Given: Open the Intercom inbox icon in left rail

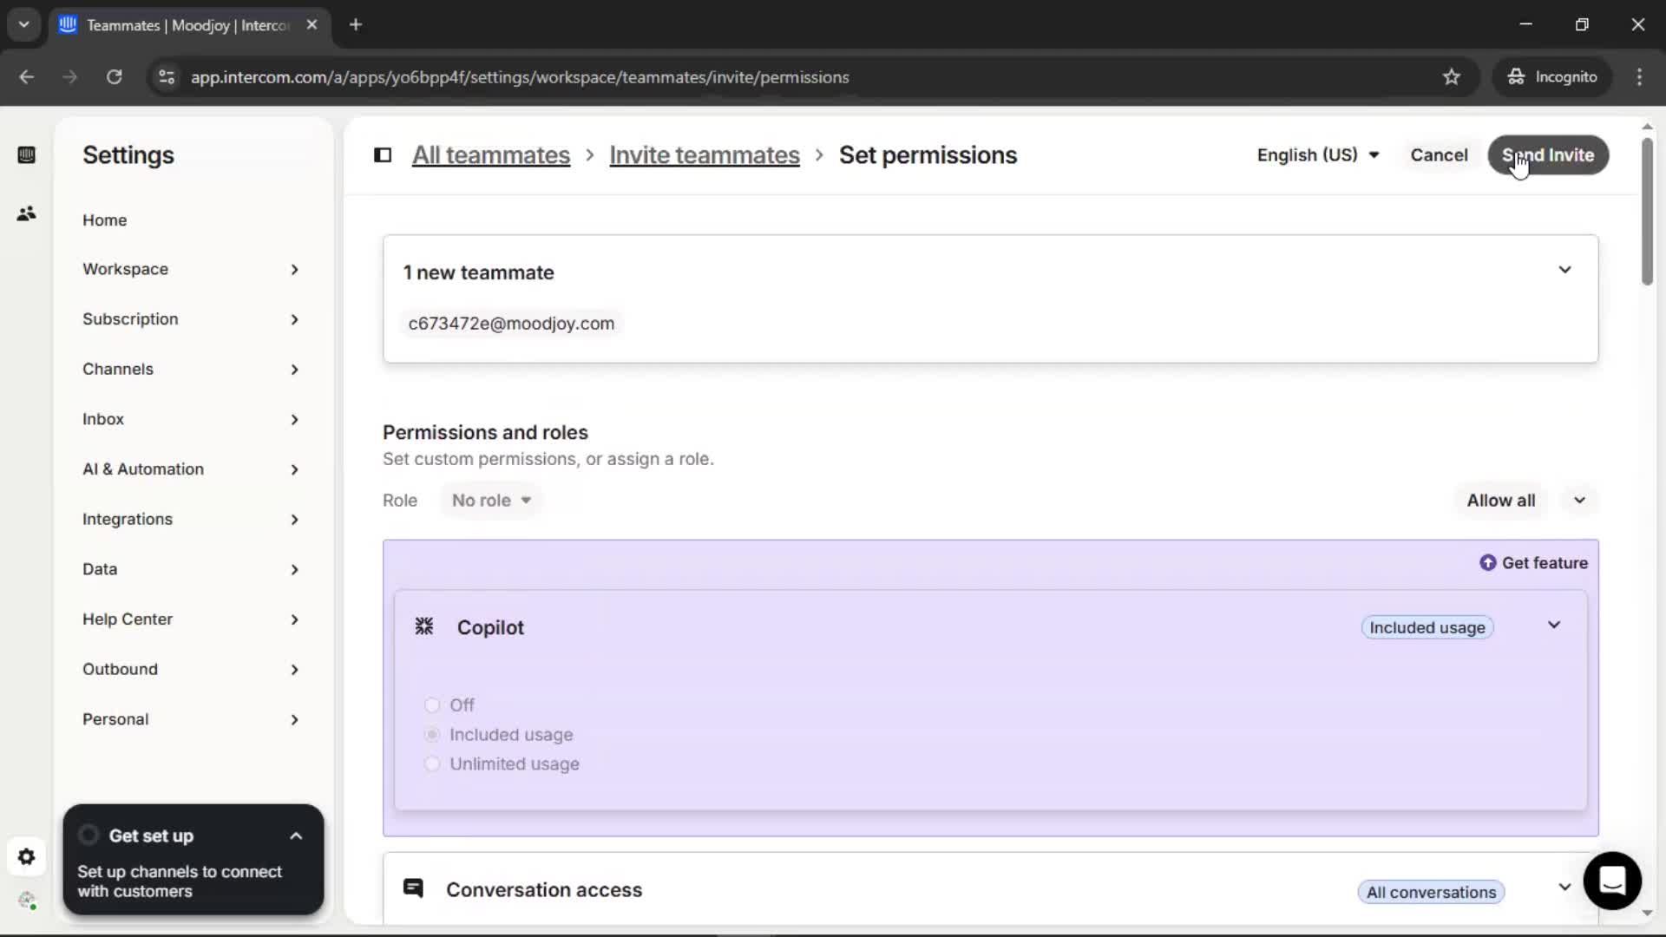Looking at the screenshot, I should click(x=26, y=155).
